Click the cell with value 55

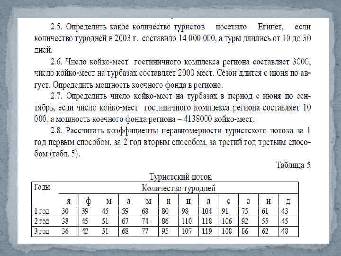[265, 221]
